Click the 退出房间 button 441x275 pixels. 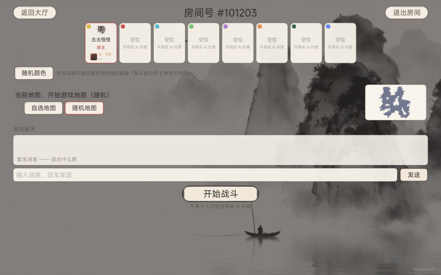point(406,13)
